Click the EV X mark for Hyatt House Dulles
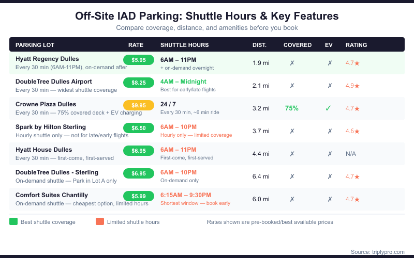Viewport: 414px width, 258px height. tap(330, 154)
